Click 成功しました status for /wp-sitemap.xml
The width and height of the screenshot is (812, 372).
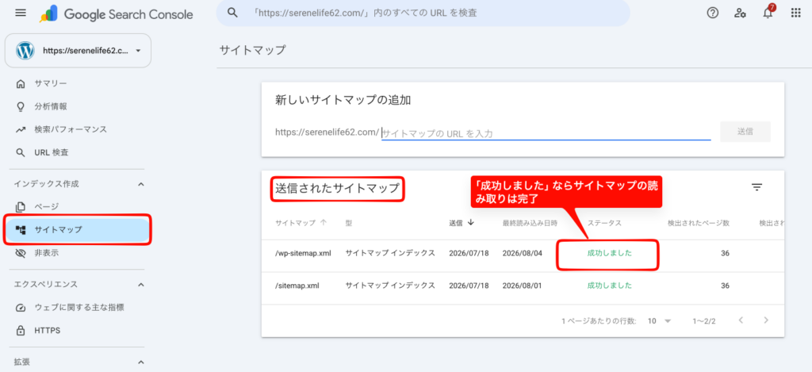pyautogui.click(x=609, y=253)
